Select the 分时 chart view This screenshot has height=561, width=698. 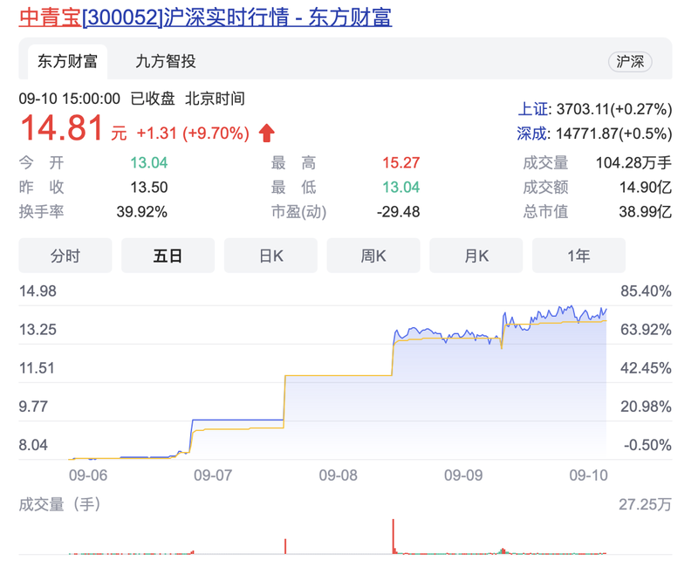click(x=65, y=256)
